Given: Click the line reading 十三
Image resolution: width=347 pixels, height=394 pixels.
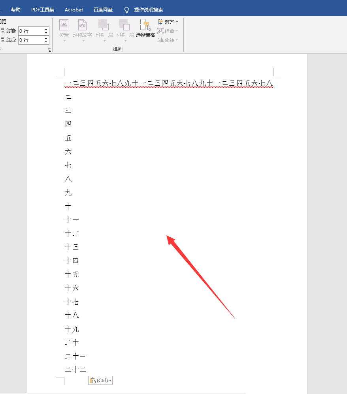Looking at the screenshot, I should [72, 247].
